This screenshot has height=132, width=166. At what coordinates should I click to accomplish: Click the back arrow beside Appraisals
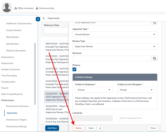[x=44, y=18]
